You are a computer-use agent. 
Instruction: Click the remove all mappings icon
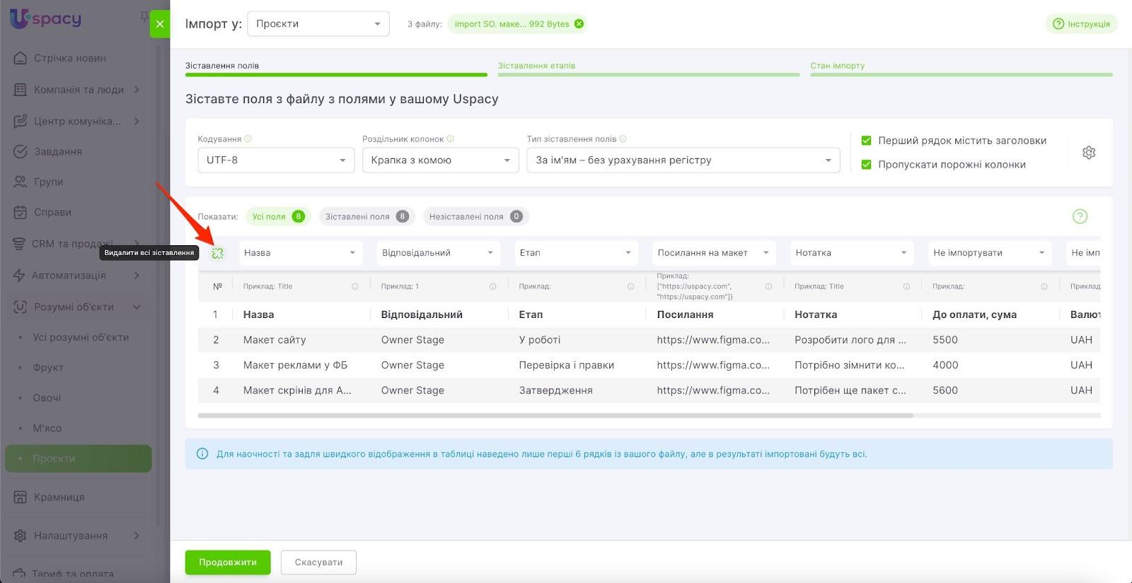click(x=217, y=253)
